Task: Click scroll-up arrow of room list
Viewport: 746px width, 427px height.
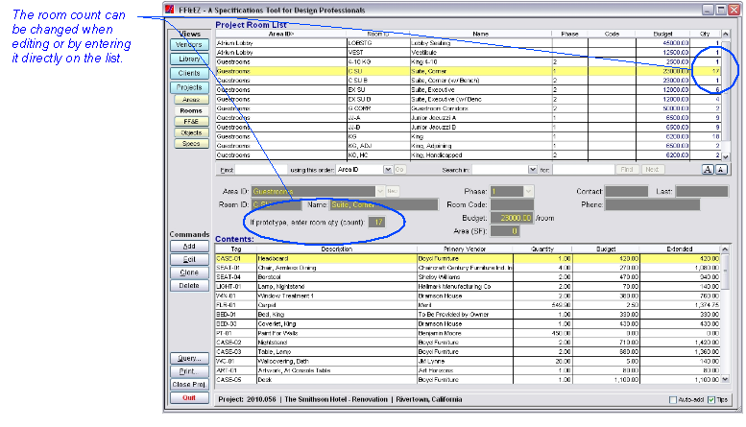Action: pos(726,34)
